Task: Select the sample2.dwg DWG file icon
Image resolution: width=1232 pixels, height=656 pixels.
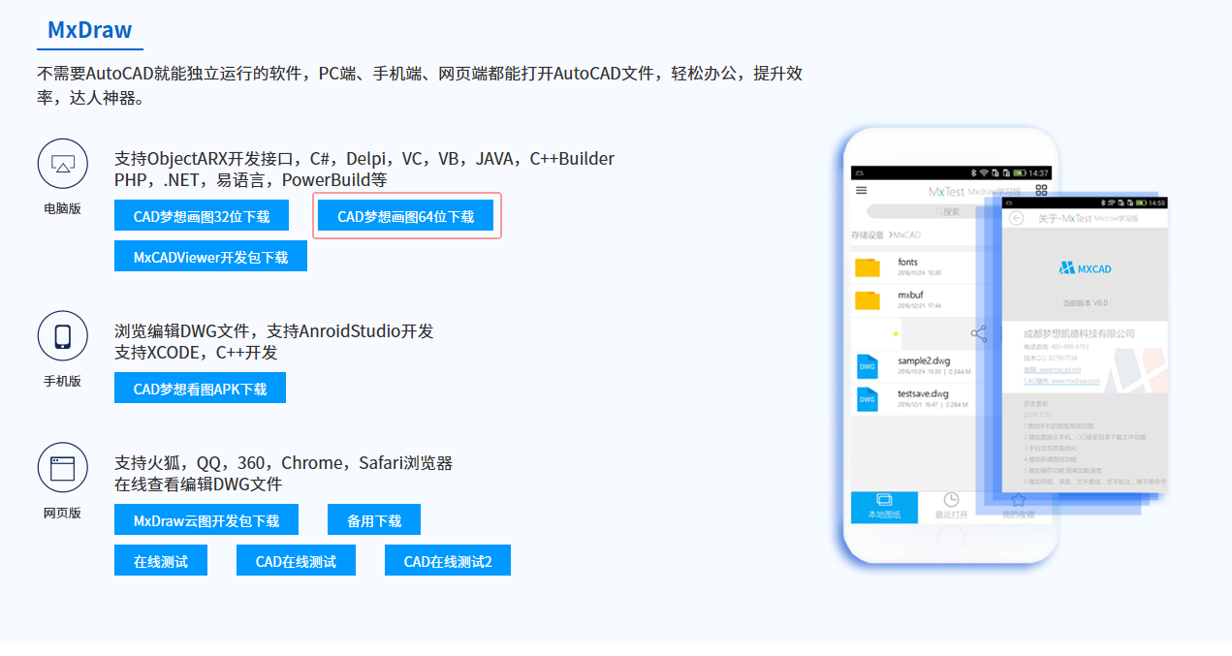Action: [867, 365]
